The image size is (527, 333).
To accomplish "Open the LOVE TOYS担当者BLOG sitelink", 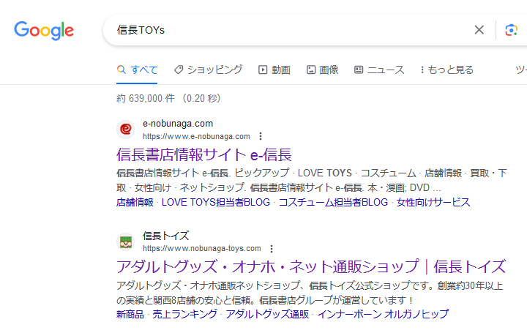I will [x=216, y=202].
